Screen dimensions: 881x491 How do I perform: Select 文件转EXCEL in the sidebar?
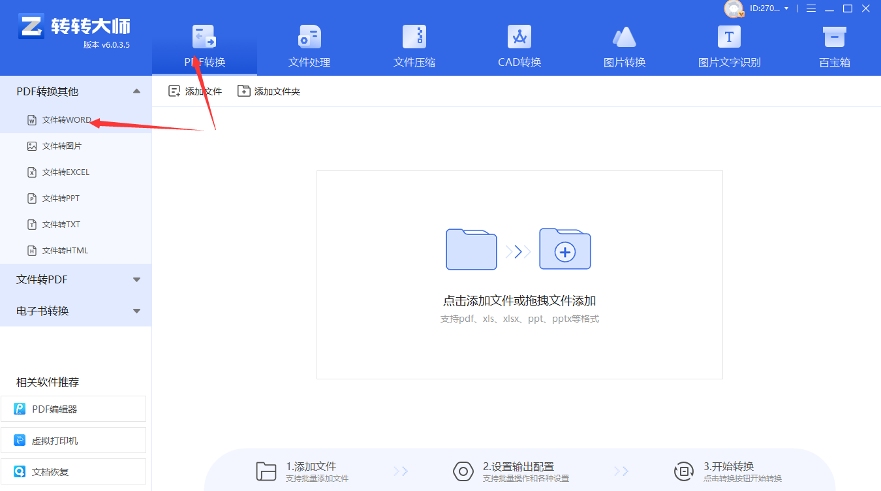coord(76,172)
